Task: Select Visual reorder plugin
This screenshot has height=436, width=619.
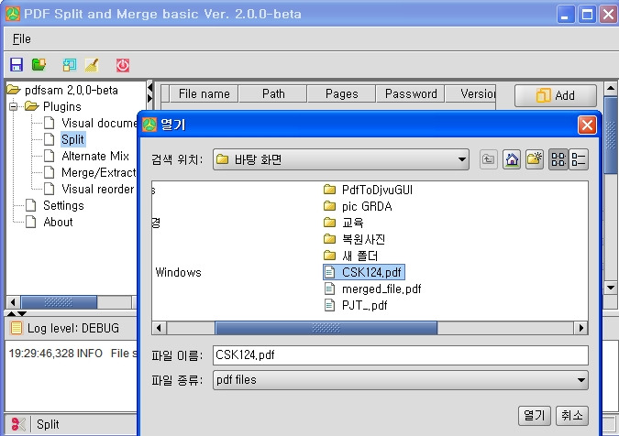Action: (x=98, y=190)
